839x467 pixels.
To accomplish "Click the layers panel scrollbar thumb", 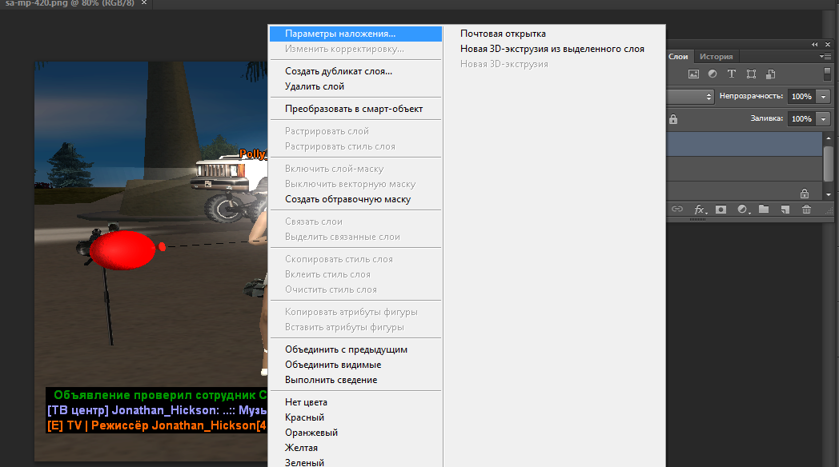I will (x=829, y=163).
